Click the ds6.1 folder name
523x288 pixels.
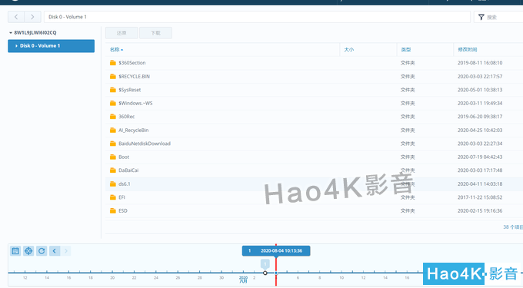[x=125, y=184]
